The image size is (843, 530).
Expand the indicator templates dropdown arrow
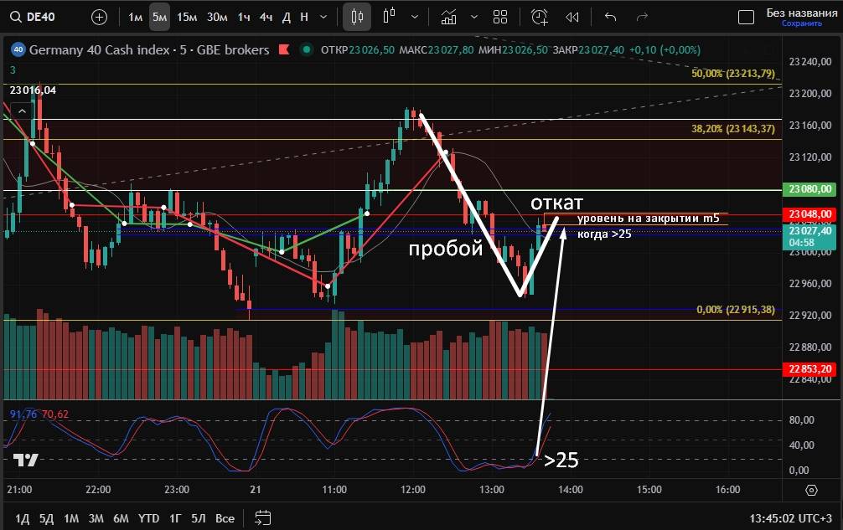(474, 17)
